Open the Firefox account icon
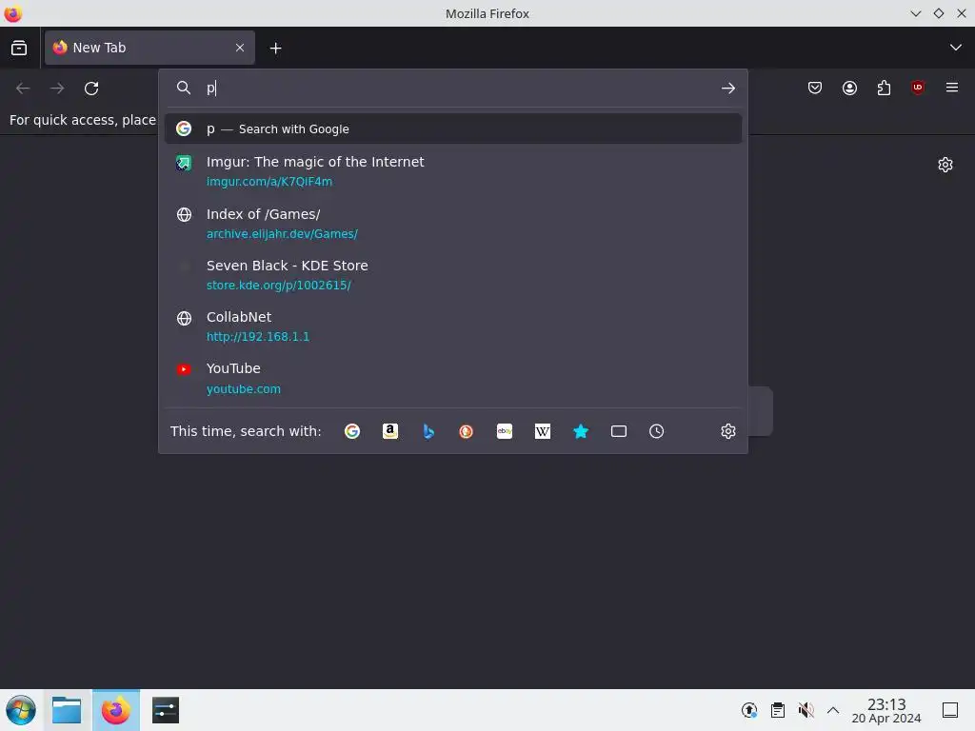 849,89
